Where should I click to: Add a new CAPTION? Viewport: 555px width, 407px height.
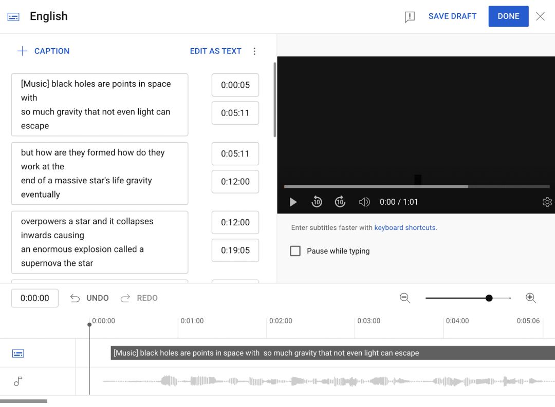(43, 51)
